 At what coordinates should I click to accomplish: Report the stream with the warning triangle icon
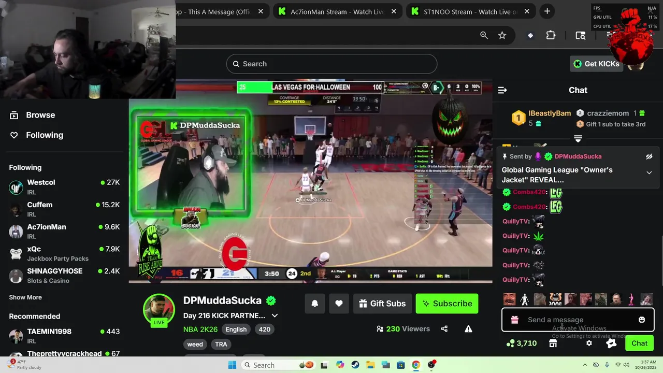tap(468, 329)
